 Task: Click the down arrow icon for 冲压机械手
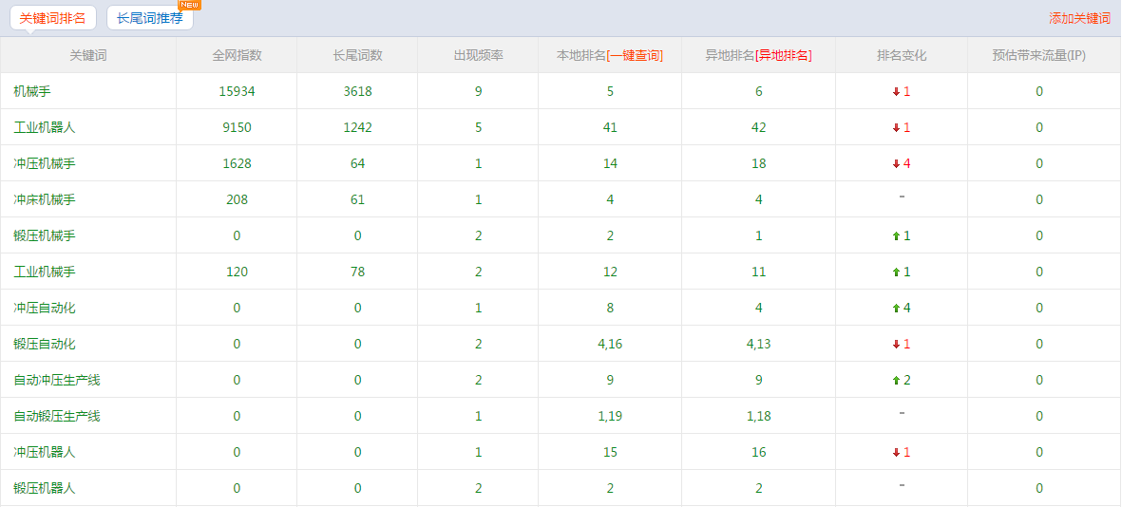[896, 164]
